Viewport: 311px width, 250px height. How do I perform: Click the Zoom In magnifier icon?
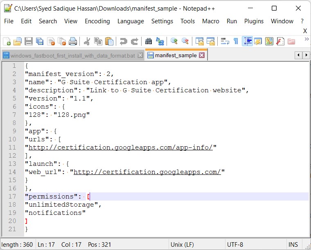174,41
